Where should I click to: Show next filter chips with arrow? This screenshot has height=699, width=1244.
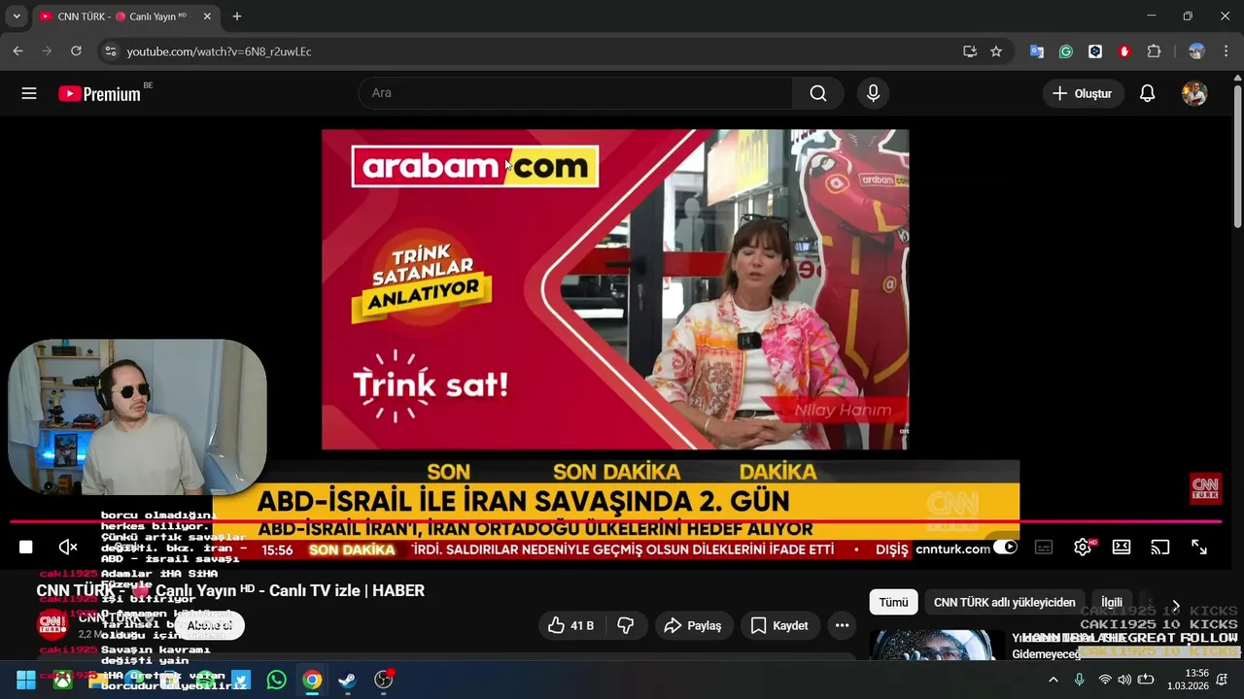click(x=1176, y=606)
